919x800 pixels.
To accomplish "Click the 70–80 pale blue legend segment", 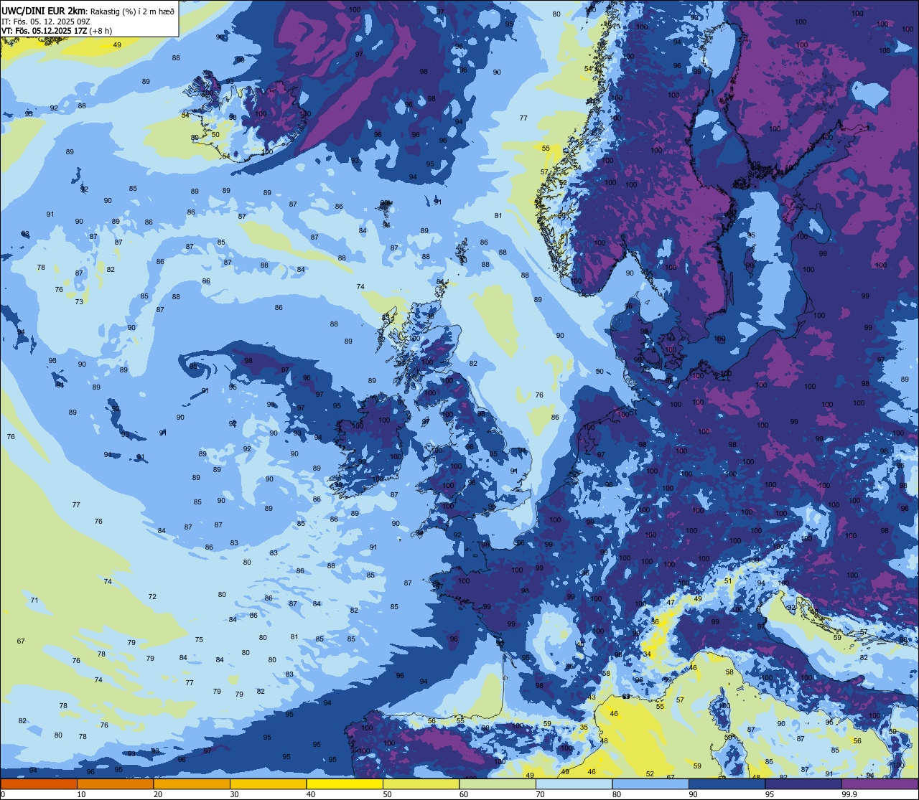I will click(x=574, y=783).
